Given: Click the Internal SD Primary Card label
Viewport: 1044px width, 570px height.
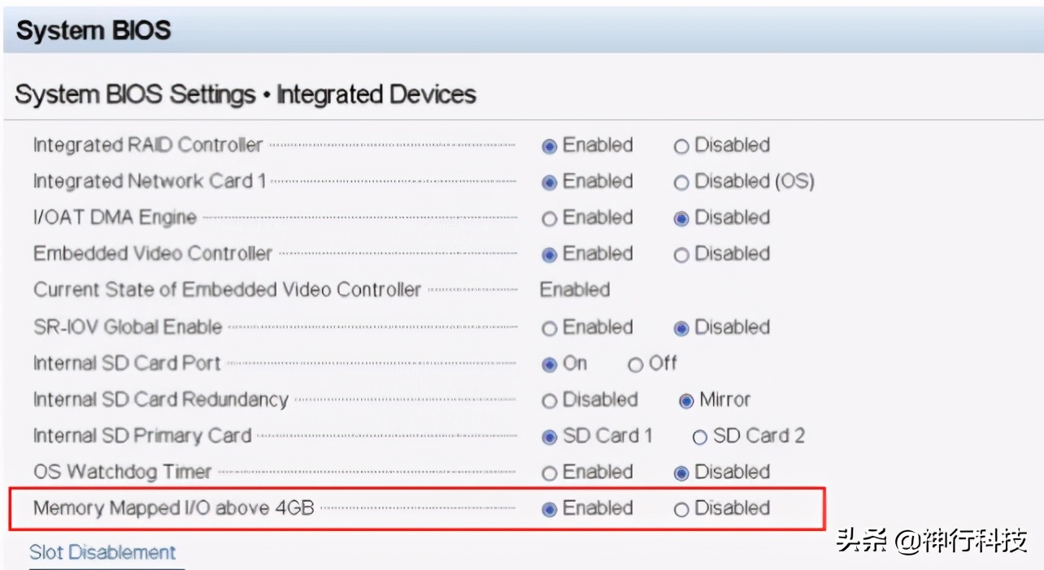Looking at the screenshot, I should click(x=142, y=435).
